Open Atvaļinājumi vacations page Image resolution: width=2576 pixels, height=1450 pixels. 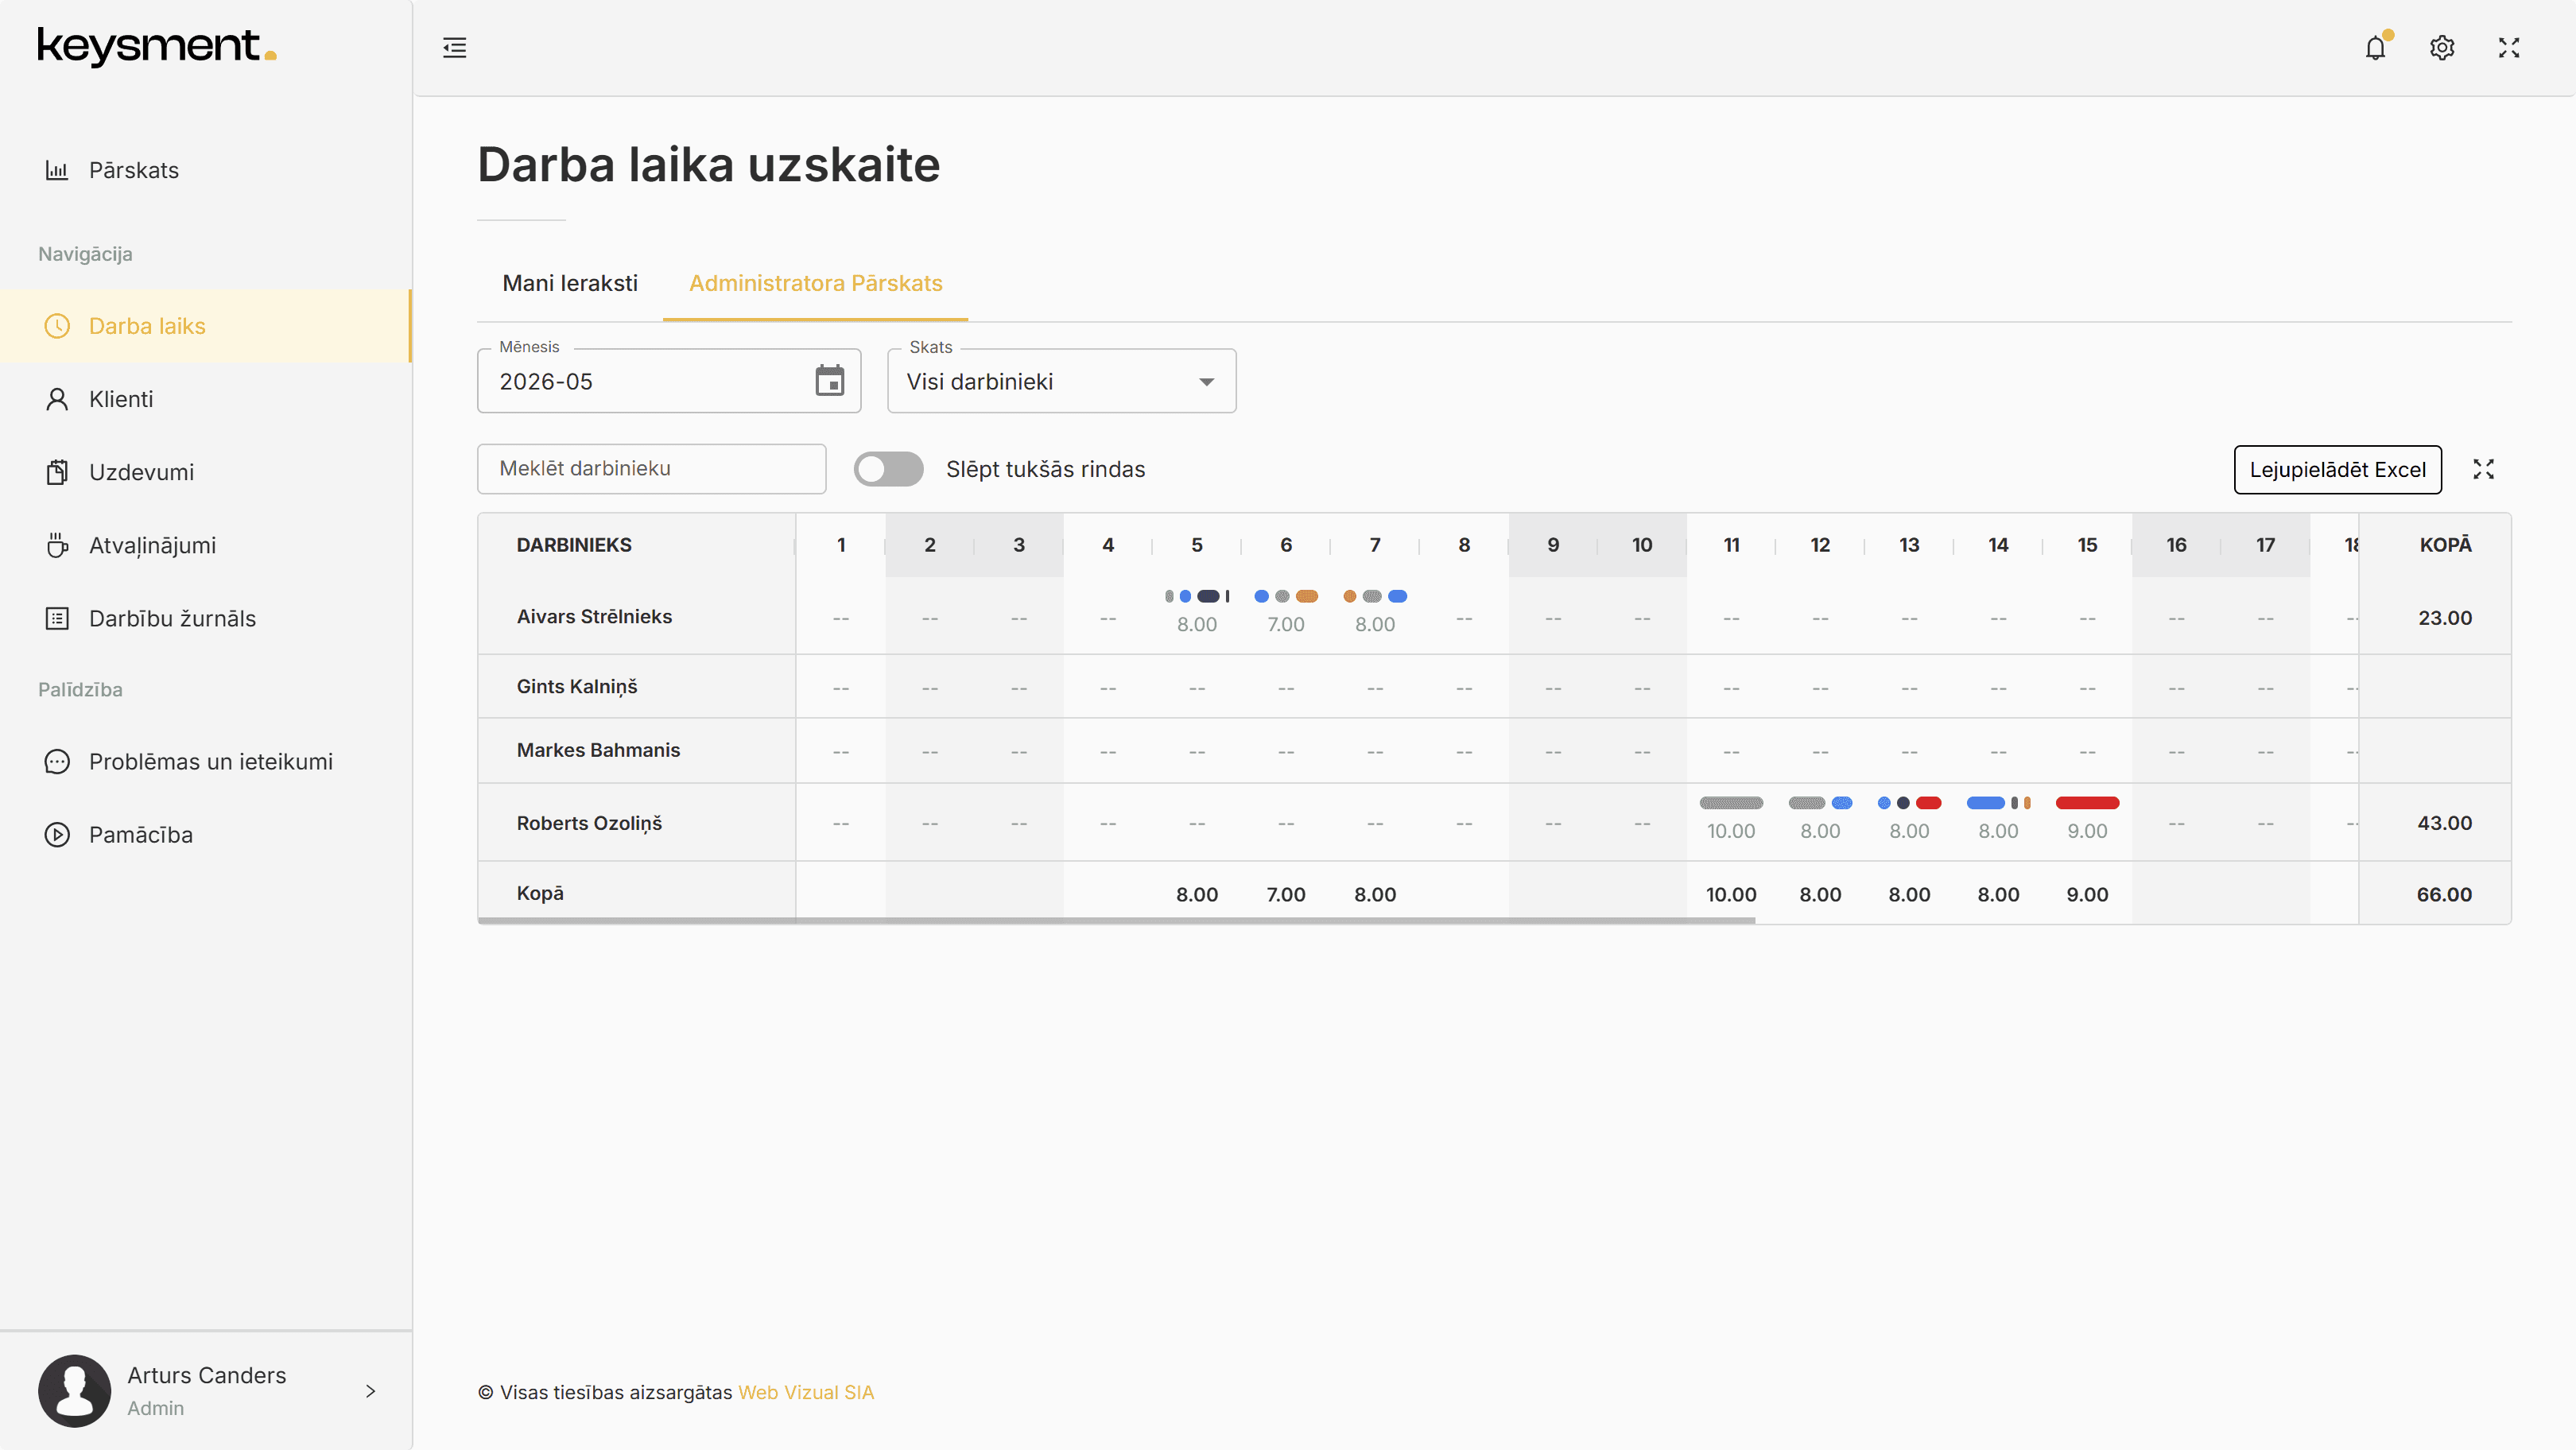tap(205, 545)
